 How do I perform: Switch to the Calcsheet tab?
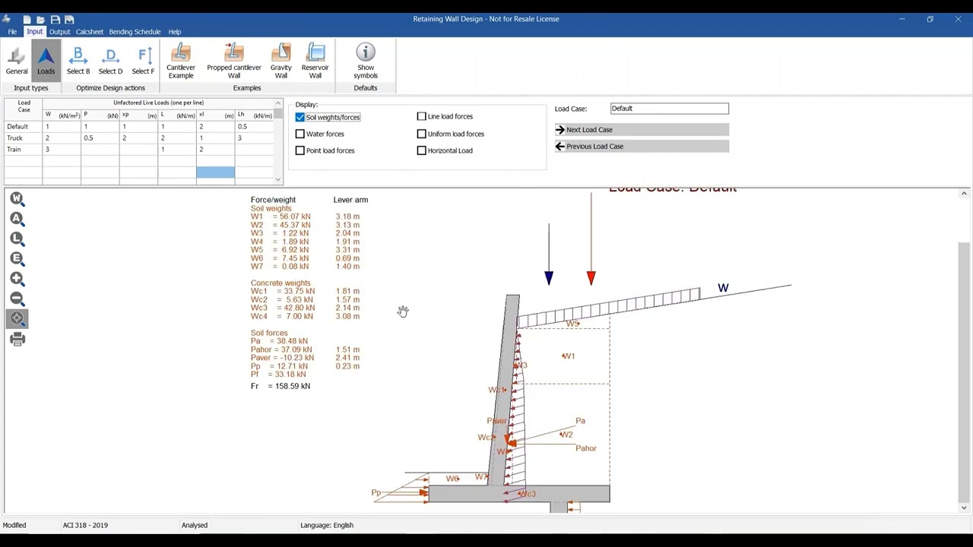click(x=90, y=32)
